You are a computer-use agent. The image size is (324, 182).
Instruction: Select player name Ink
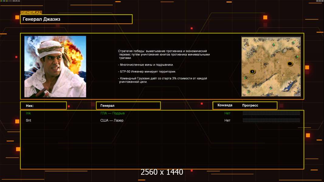tap(28, 113)
